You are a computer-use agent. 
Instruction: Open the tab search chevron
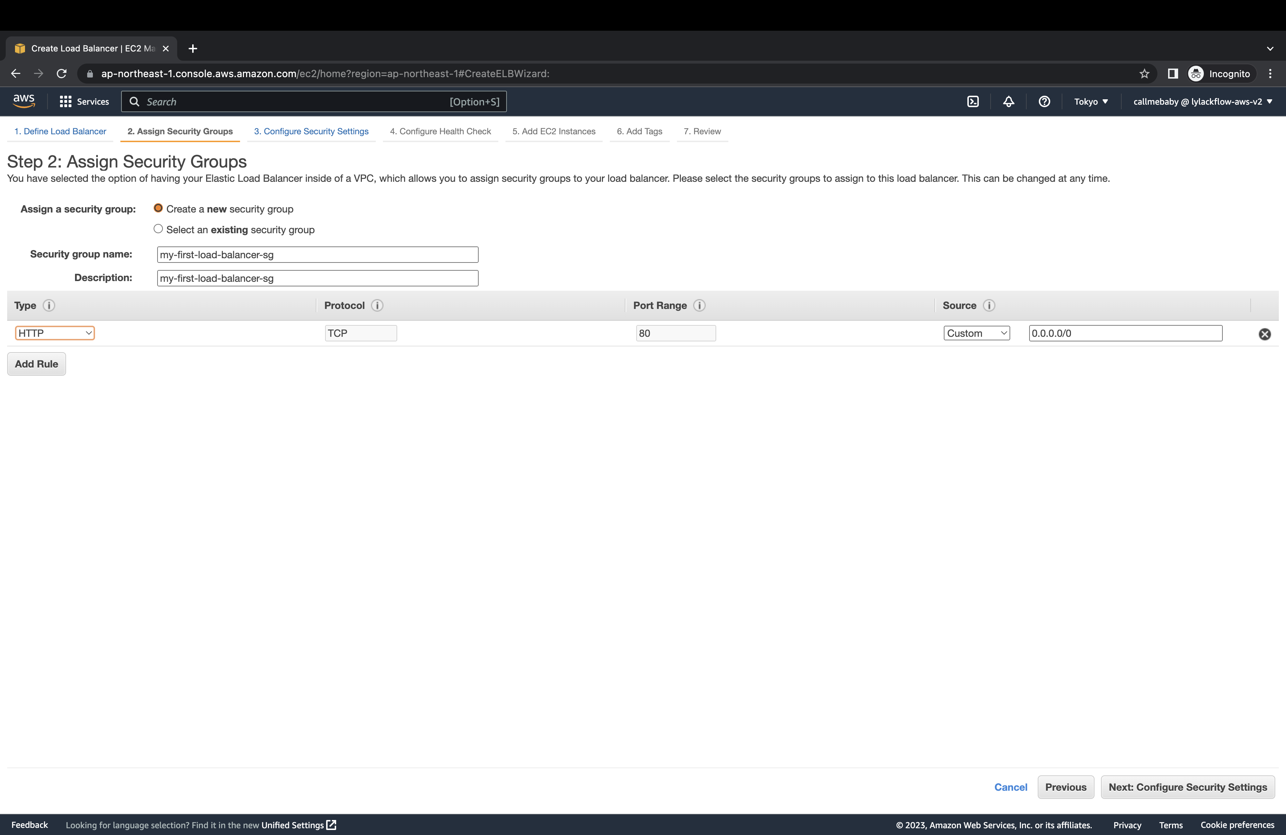click(1270, 49)
